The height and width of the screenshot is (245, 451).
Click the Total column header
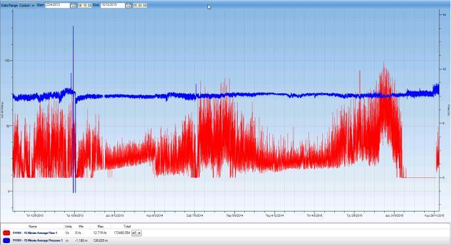tap(127, 227)
